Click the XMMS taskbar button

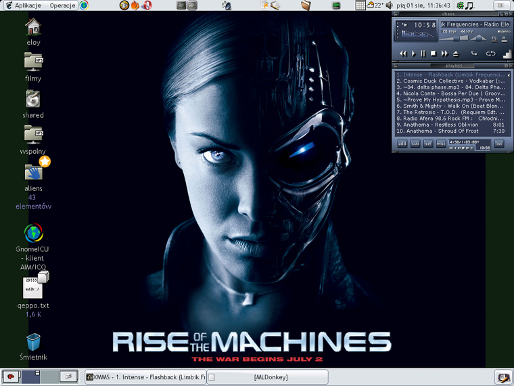tap(145, 377)
